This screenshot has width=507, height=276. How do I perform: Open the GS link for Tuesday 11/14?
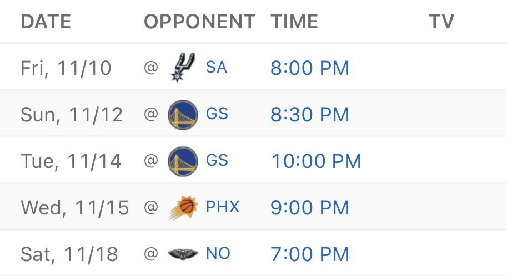tap(217, 161)
